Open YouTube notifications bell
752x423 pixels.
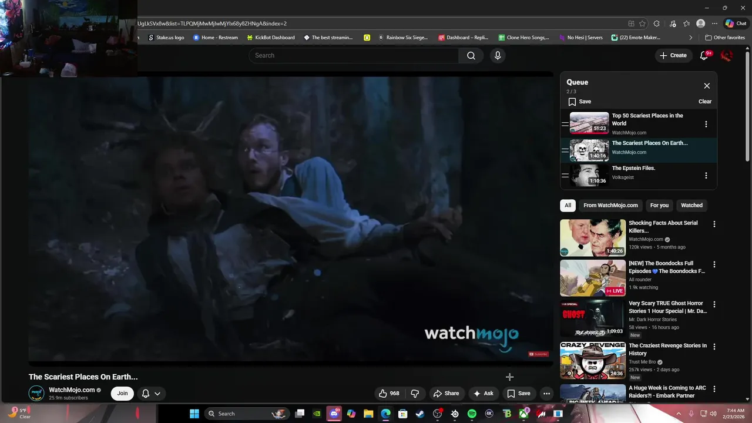(704, 55)
